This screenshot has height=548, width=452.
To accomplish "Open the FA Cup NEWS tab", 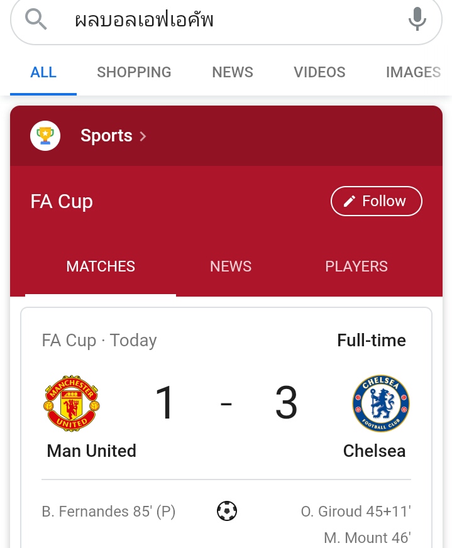I will coord(231,266).
